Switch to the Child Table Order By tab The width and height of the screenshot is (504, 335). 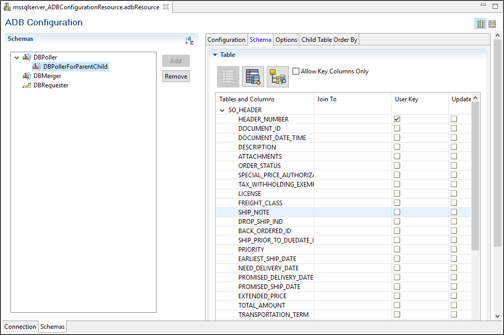click(329, 40)
